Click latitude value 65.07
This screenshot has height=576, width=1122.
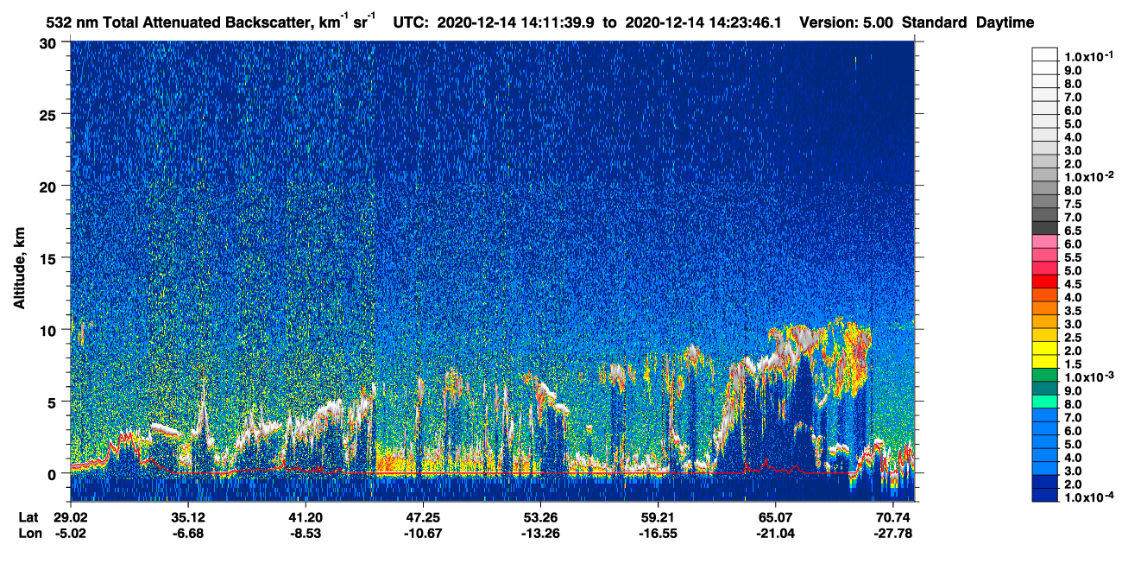775,517
